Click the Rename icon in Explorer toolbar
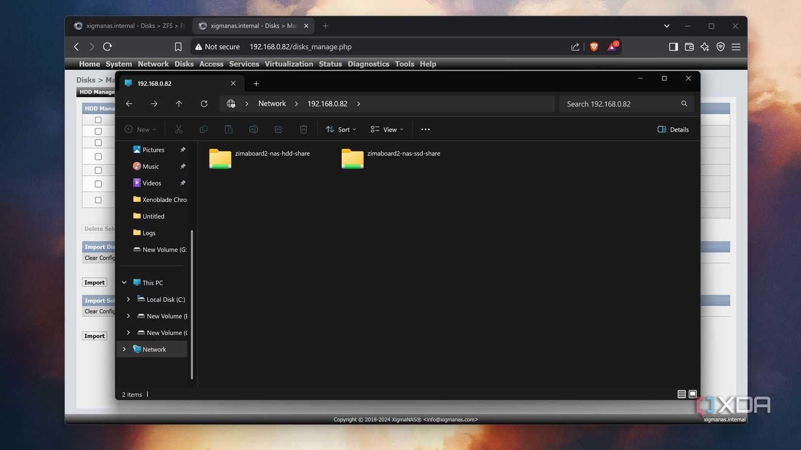The width and height of the screenshot is (801, 450). point(253,129)
